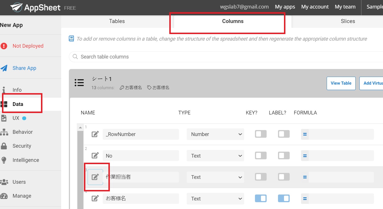Click the Behavior hierarchy icon

point(4,132)
